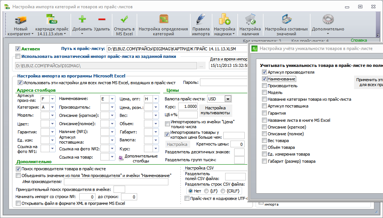383x218 pixels.
Task: Open the Валюта прайс-листа USD dropdown
Action: (228, 99)
